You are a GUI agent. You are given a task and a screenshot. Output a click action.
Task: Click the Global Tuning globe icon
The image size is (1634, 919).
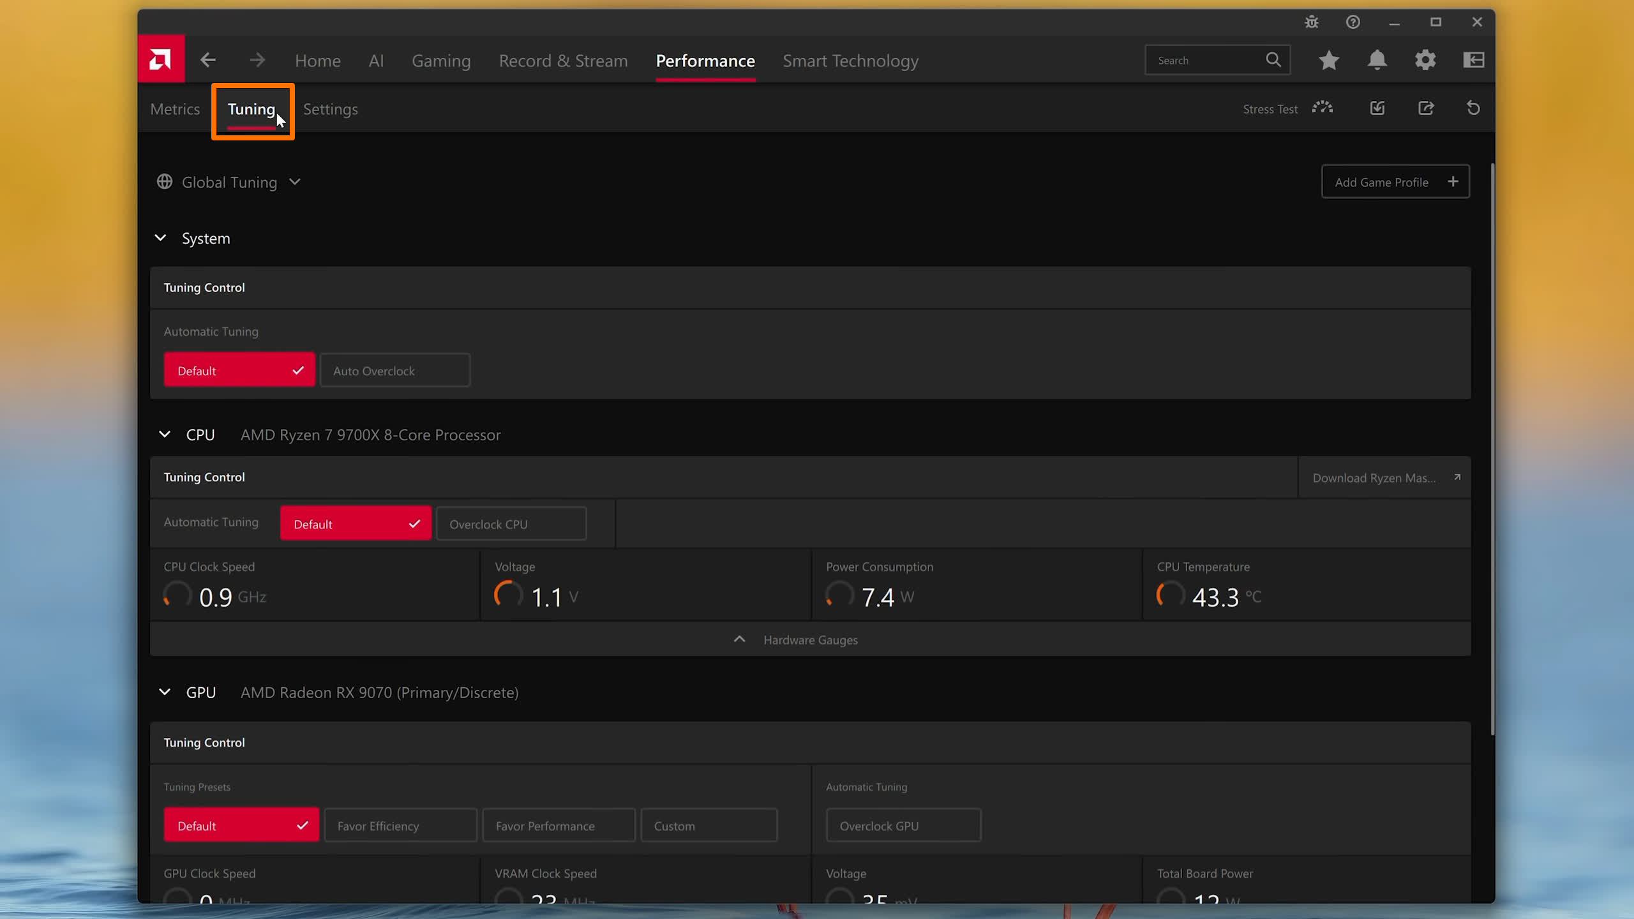tap(165, 182)
